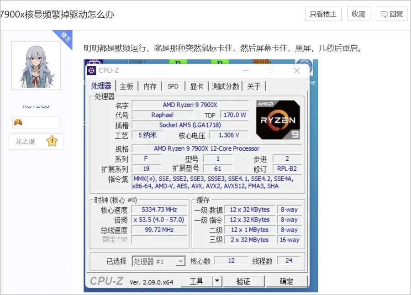411x295 pixels.
Task: Open the 处理器 #1 selection dropdown
Action: coord(180,261)
